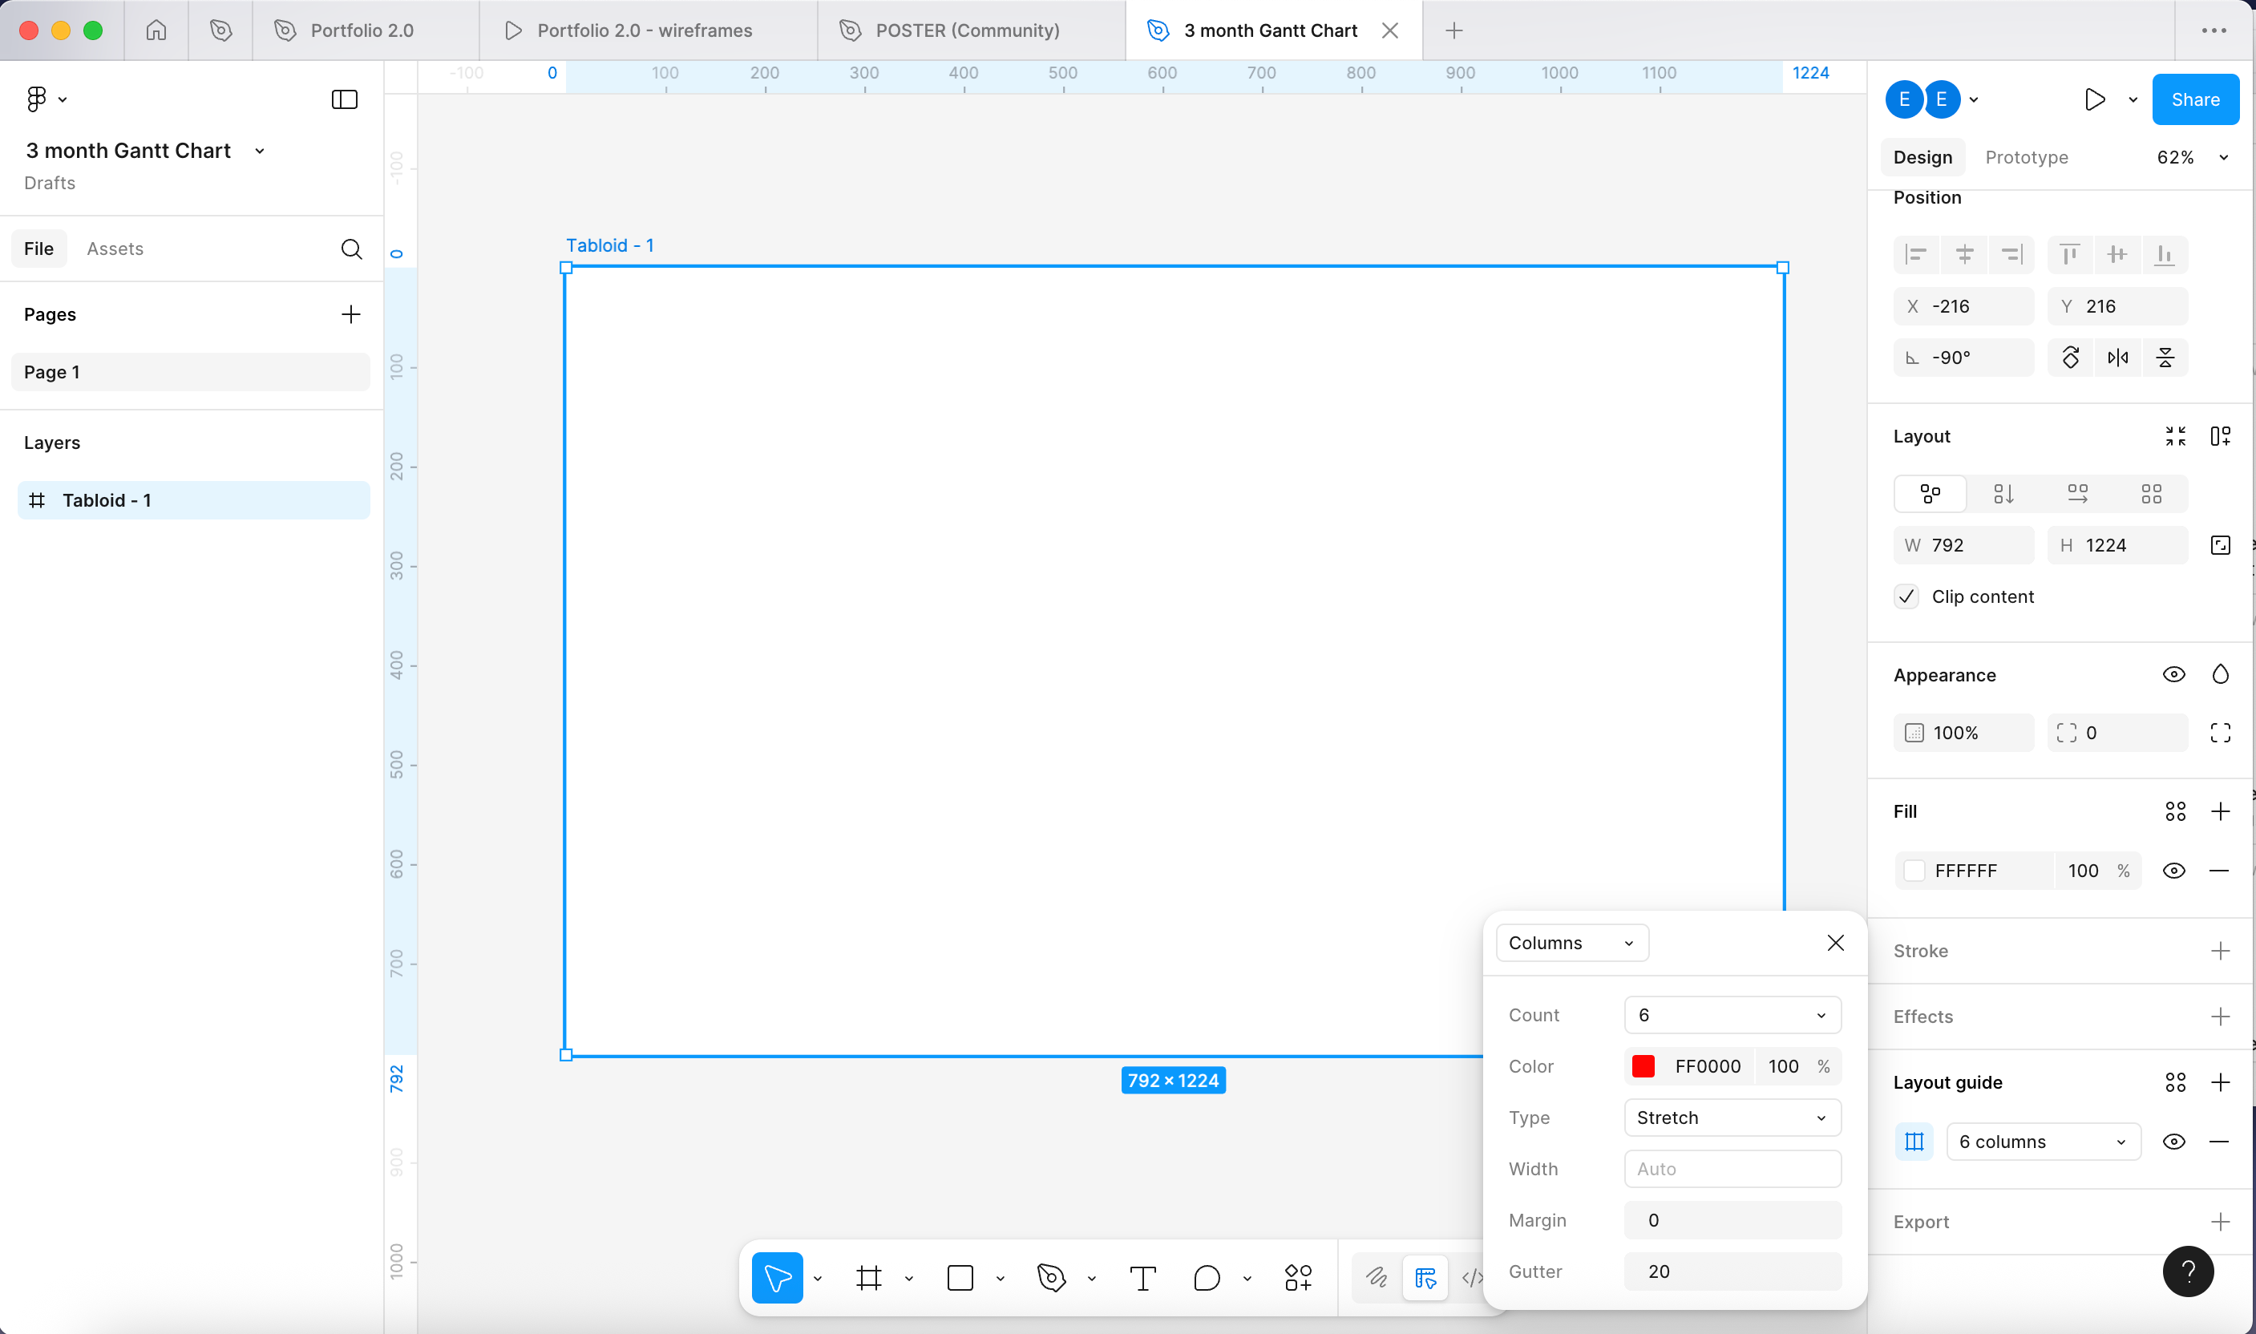Switch to Dev Mode code icon
The image size is (2256, 1334).
(1472, 1277)
